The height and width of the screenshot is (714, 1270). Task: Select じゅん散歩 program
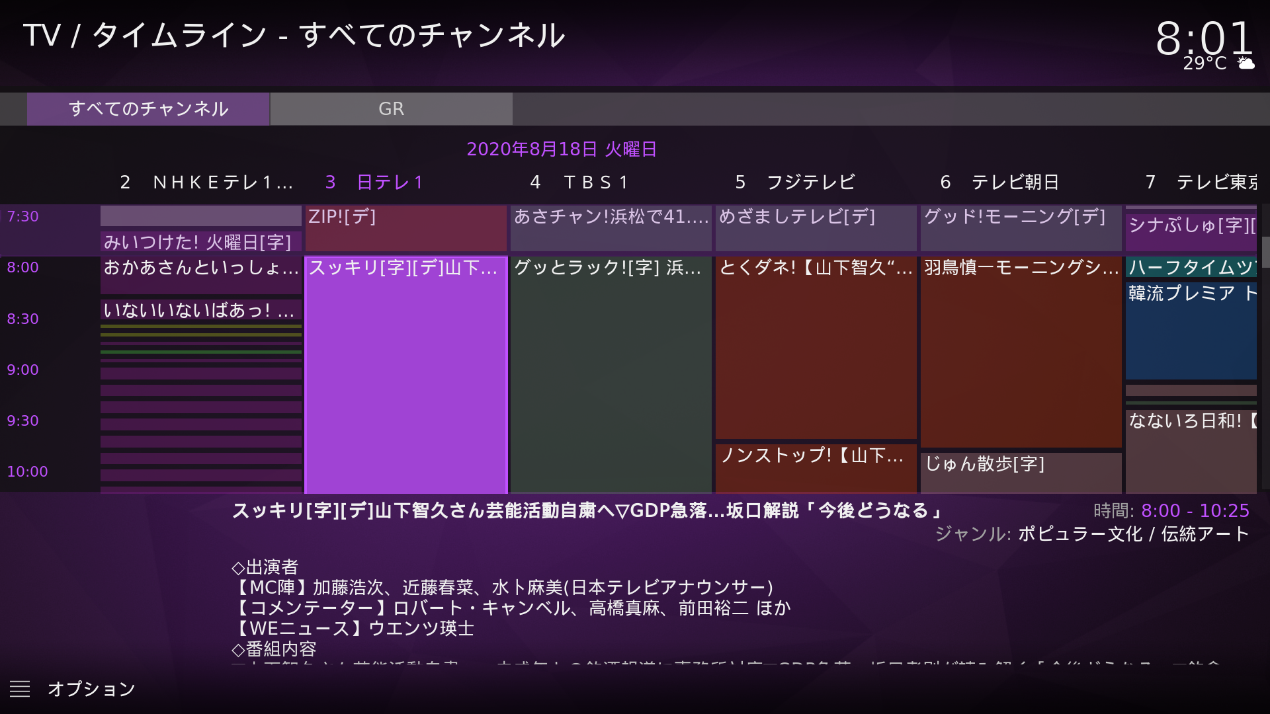1021,473
